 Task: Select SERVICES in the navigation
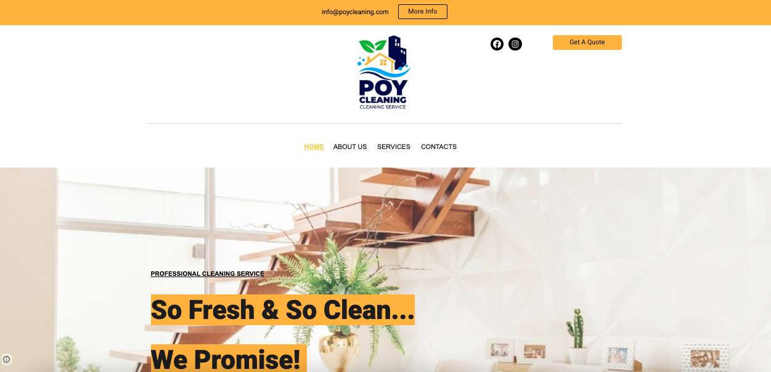(x=394, y=147)
